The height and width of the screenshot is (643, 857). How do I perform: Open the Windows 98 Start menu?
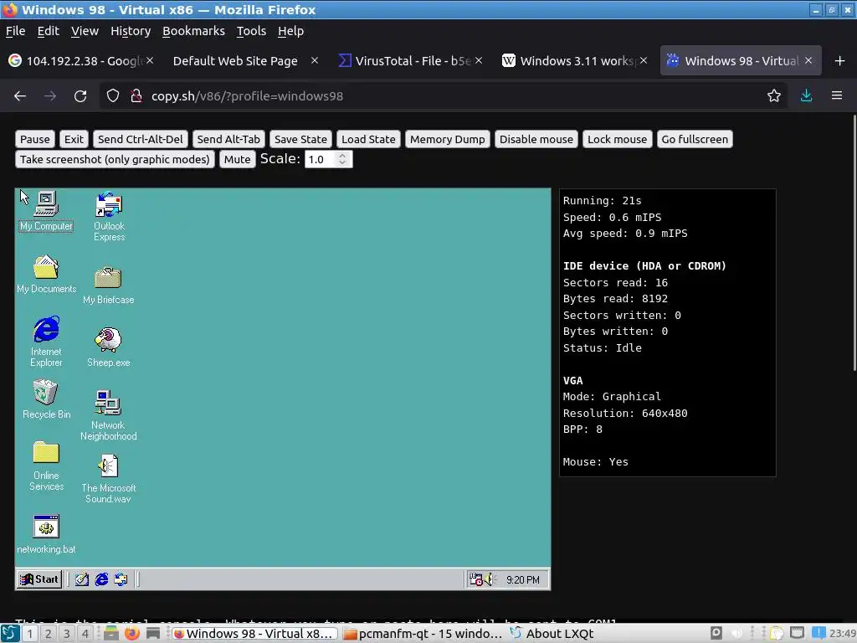[x=39, y=579]
